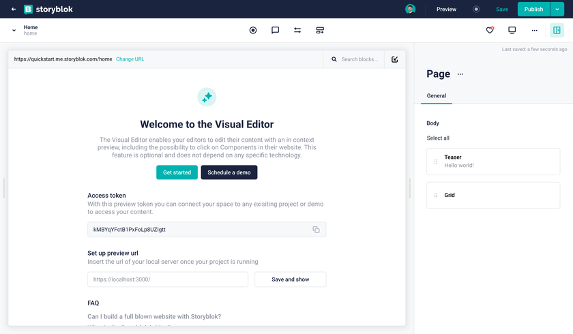The height and width of the screenshot is (334, 573).
Task: Click the sparkle stars icon
Action: tap(207, 97)
